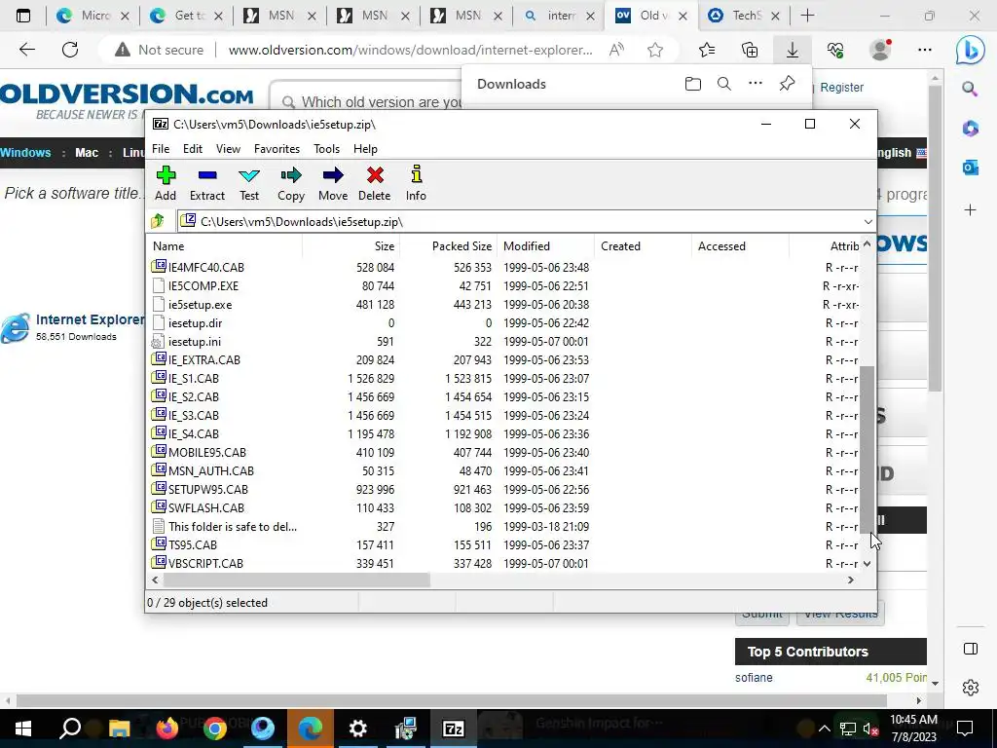Open Downloads folder icon in Edge panel
The width and height of the screenshot is (997, 748).
click(693, 84)
